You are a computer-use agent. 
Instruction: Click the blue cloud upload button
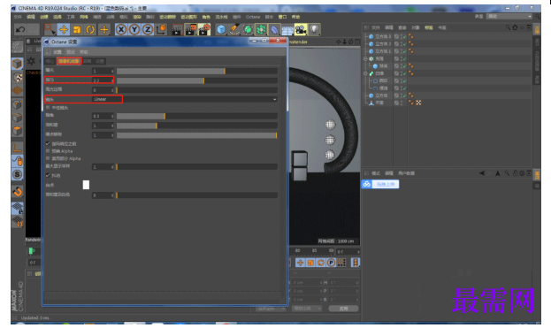(380, 184)
